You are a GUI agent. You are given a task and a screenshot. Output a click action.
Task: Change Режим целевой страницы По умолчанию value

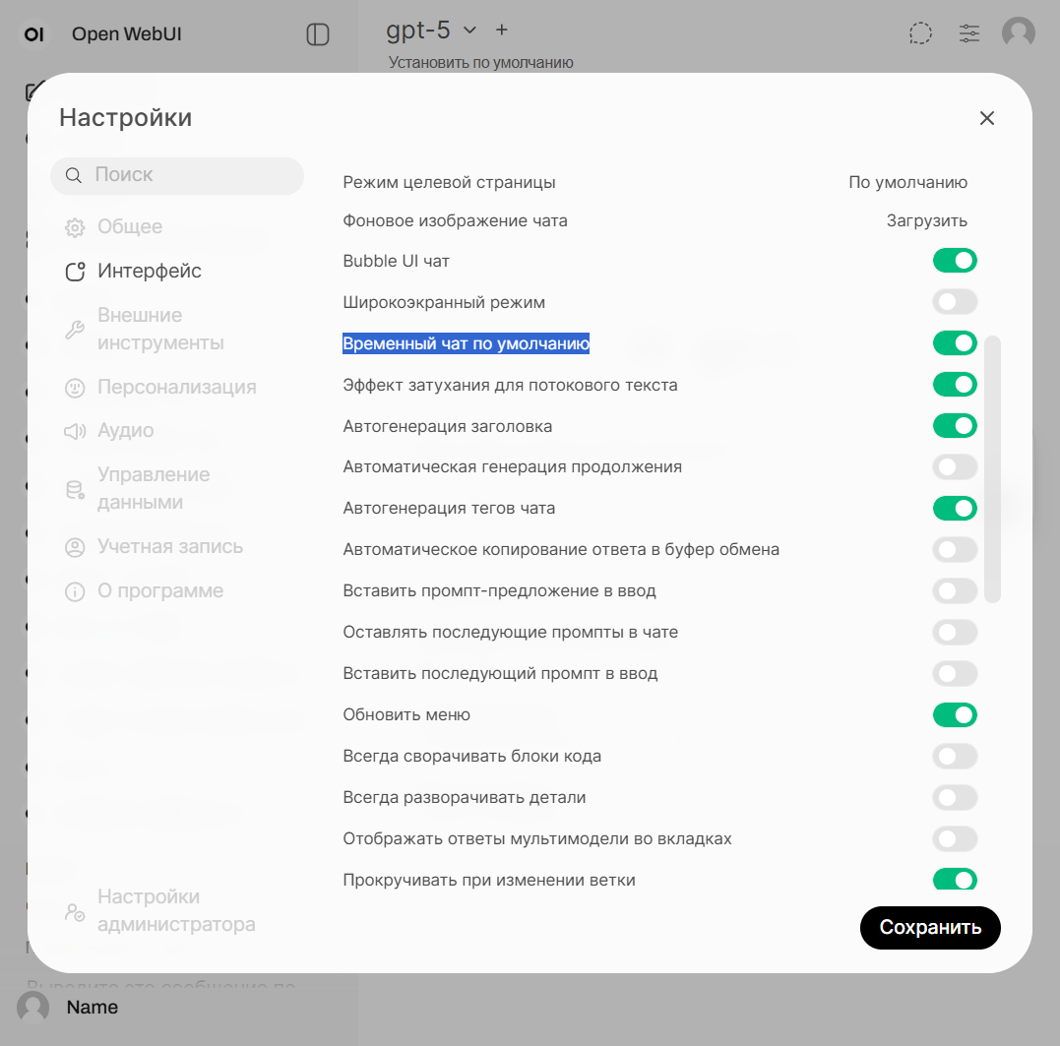click(x=907, y=182)
